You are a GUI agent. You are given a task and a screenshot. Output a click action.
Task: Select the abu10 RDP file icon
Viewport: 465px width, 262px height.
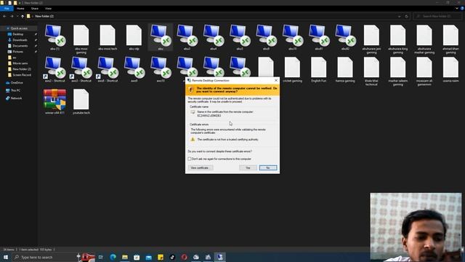click(x=292, y=37)
